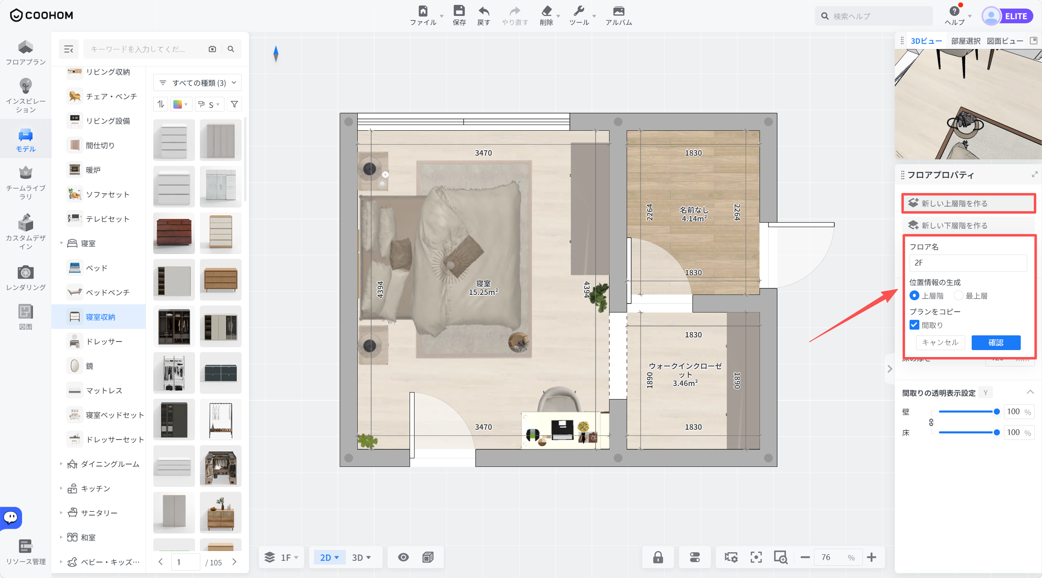Click 新しい上層階を作る button

968,203
